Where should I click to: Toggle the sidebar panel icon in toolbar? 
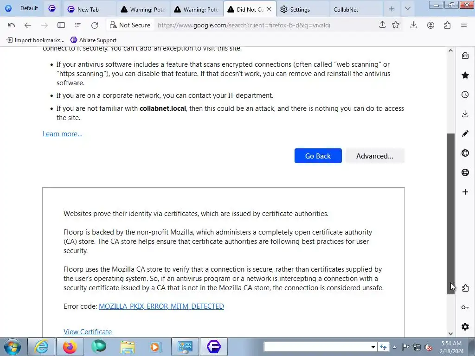click(61, 25)
